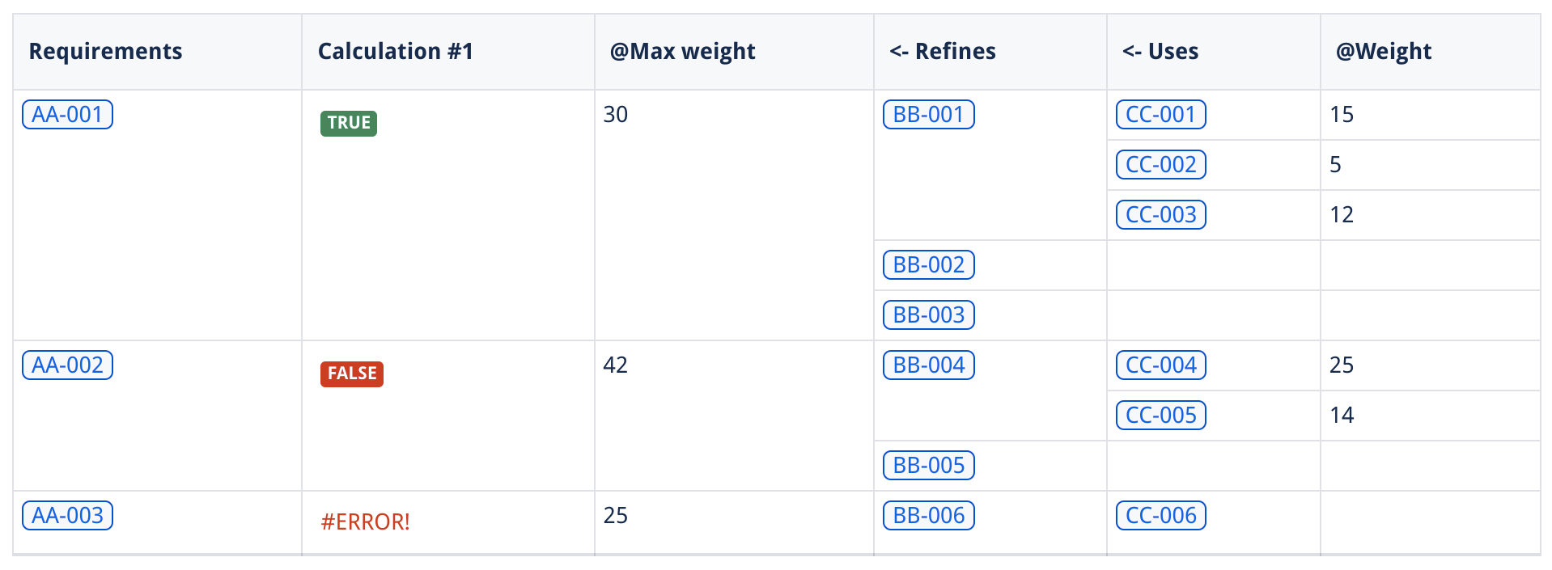
Task: Open the CC-006 issue link
Action: click(x=1160, y=516)
